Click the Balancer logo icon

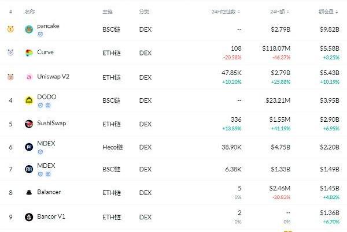[x=29, y=192]
